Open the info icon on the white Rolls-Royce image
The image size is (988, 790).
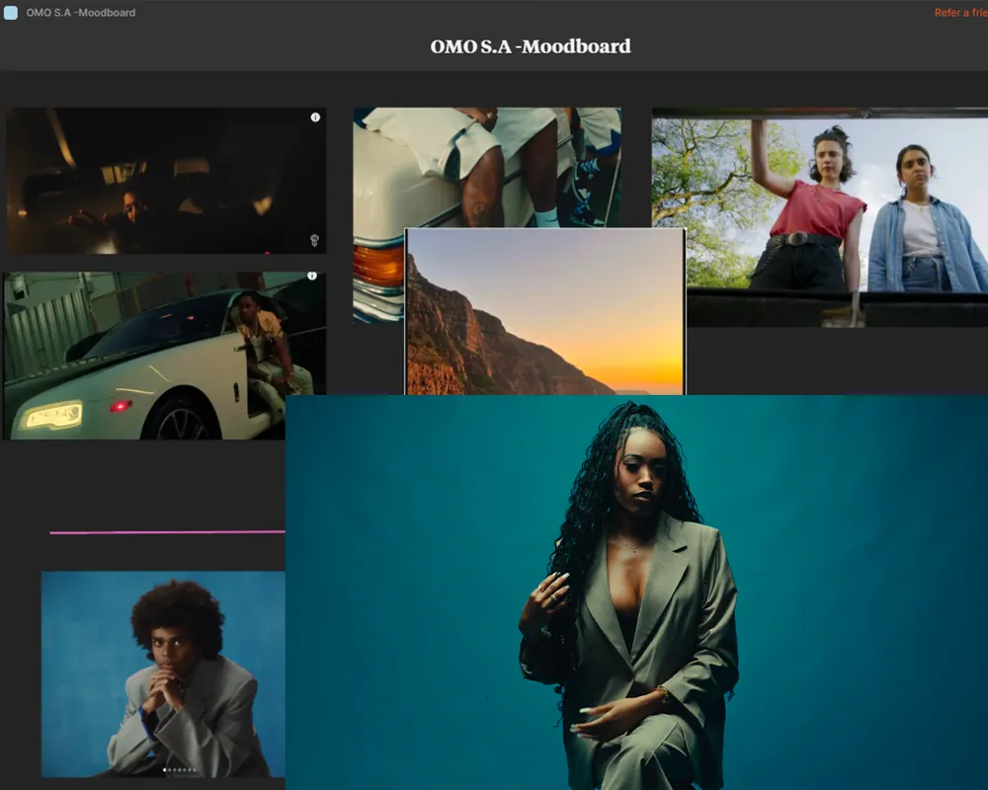312,276
